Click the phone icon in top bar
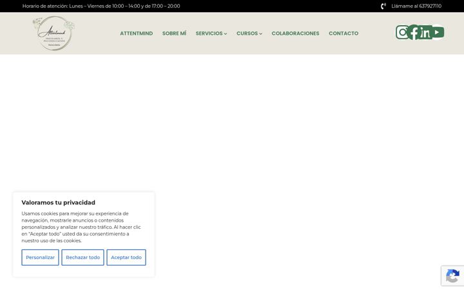Image resolution: width=464 pixels, height=290 pixels. [x=383, y=6]
